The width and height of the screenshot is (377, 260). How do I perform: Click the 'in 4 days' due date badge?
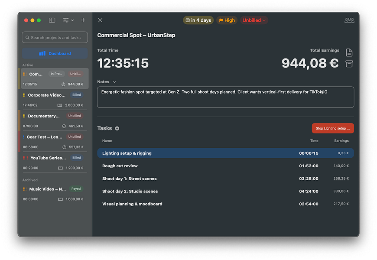coord(198,20)
